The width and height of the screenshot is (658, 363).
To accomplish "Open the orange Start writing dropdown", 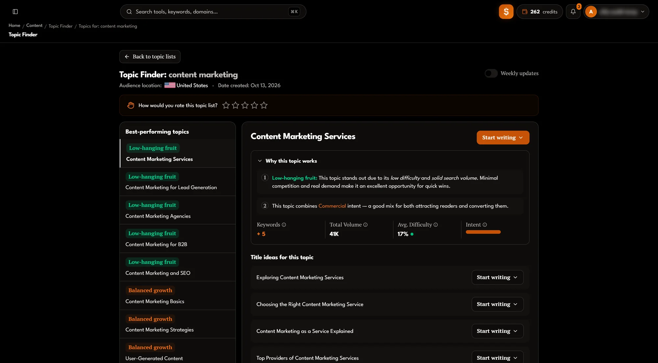I will 503,138.
